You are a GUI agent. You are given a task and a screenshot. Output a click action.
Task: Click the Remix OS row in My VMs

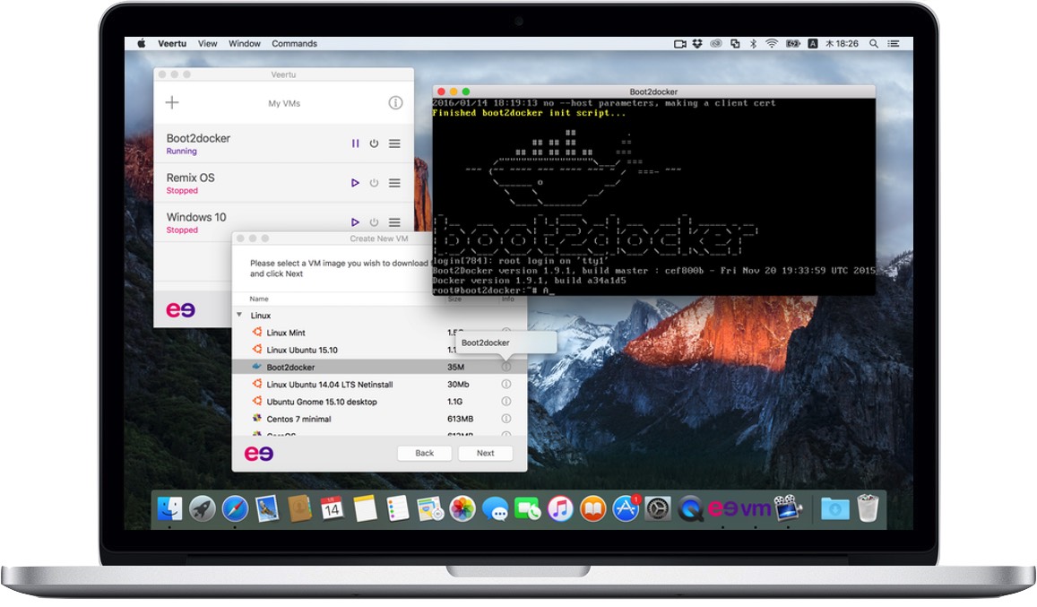tap(284, 183)
